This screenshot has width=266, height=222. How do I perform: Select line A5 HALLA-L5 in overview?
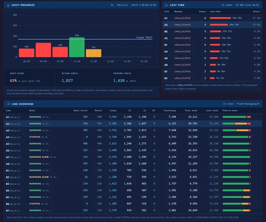[x=133, y=144]
